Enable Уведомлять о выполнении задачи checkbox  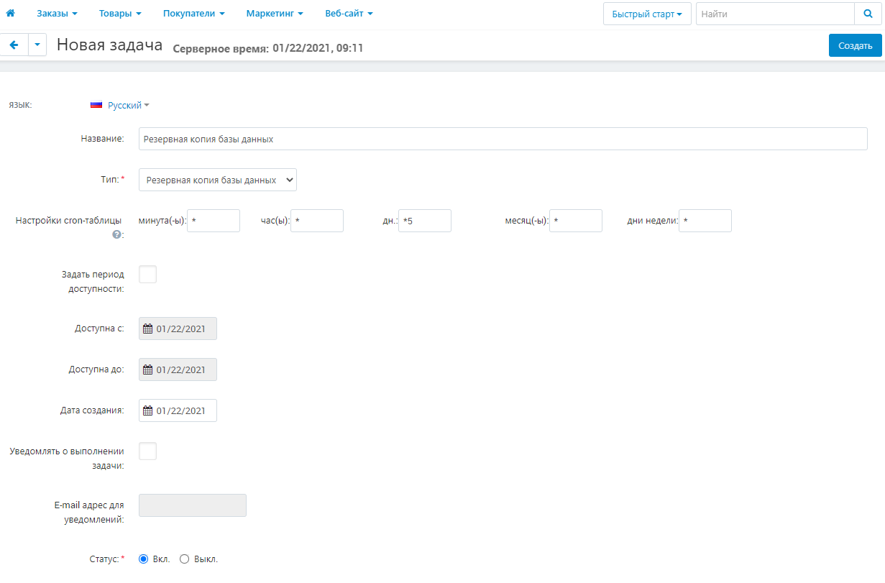point(147,451)
